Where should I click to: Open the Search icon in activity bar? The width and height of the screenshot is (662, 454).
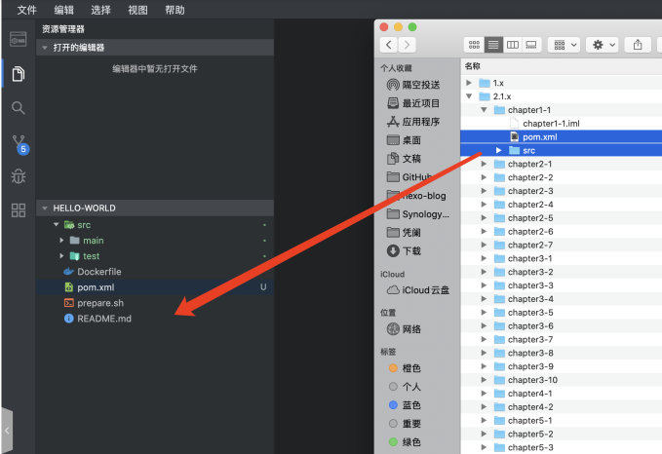[19, 108]
